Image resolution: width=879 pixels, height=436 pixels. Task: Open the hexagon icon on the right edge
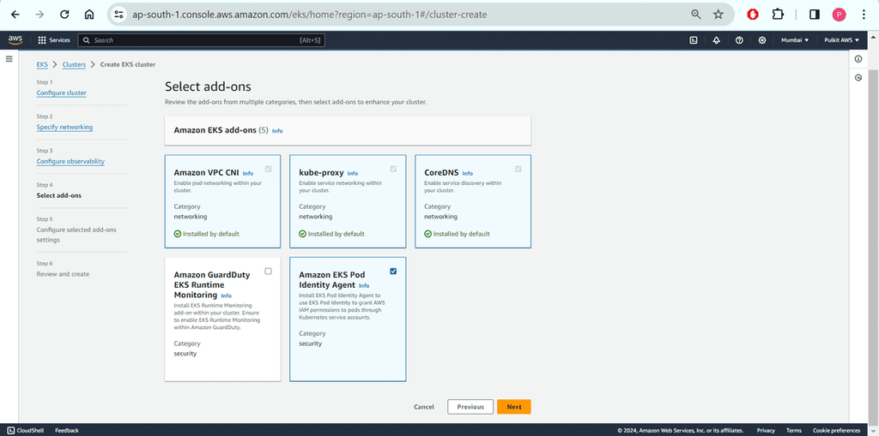click(x=858, y=78)
